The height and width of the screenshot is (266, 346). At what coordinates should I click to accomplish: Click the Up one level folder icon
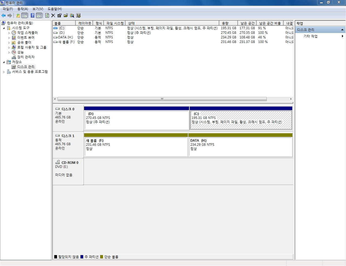pyautogui.click(x=18, y=15)
